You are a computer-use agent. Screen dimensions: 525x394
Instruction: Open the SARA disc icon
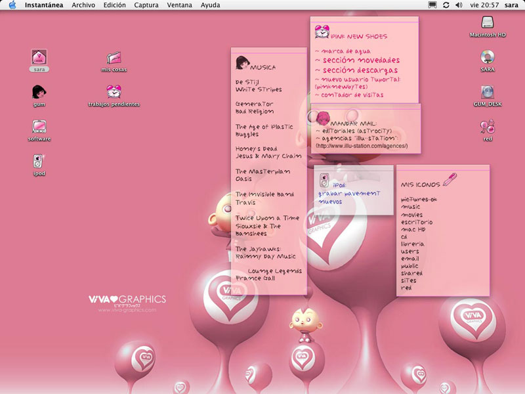coord(488,57)
